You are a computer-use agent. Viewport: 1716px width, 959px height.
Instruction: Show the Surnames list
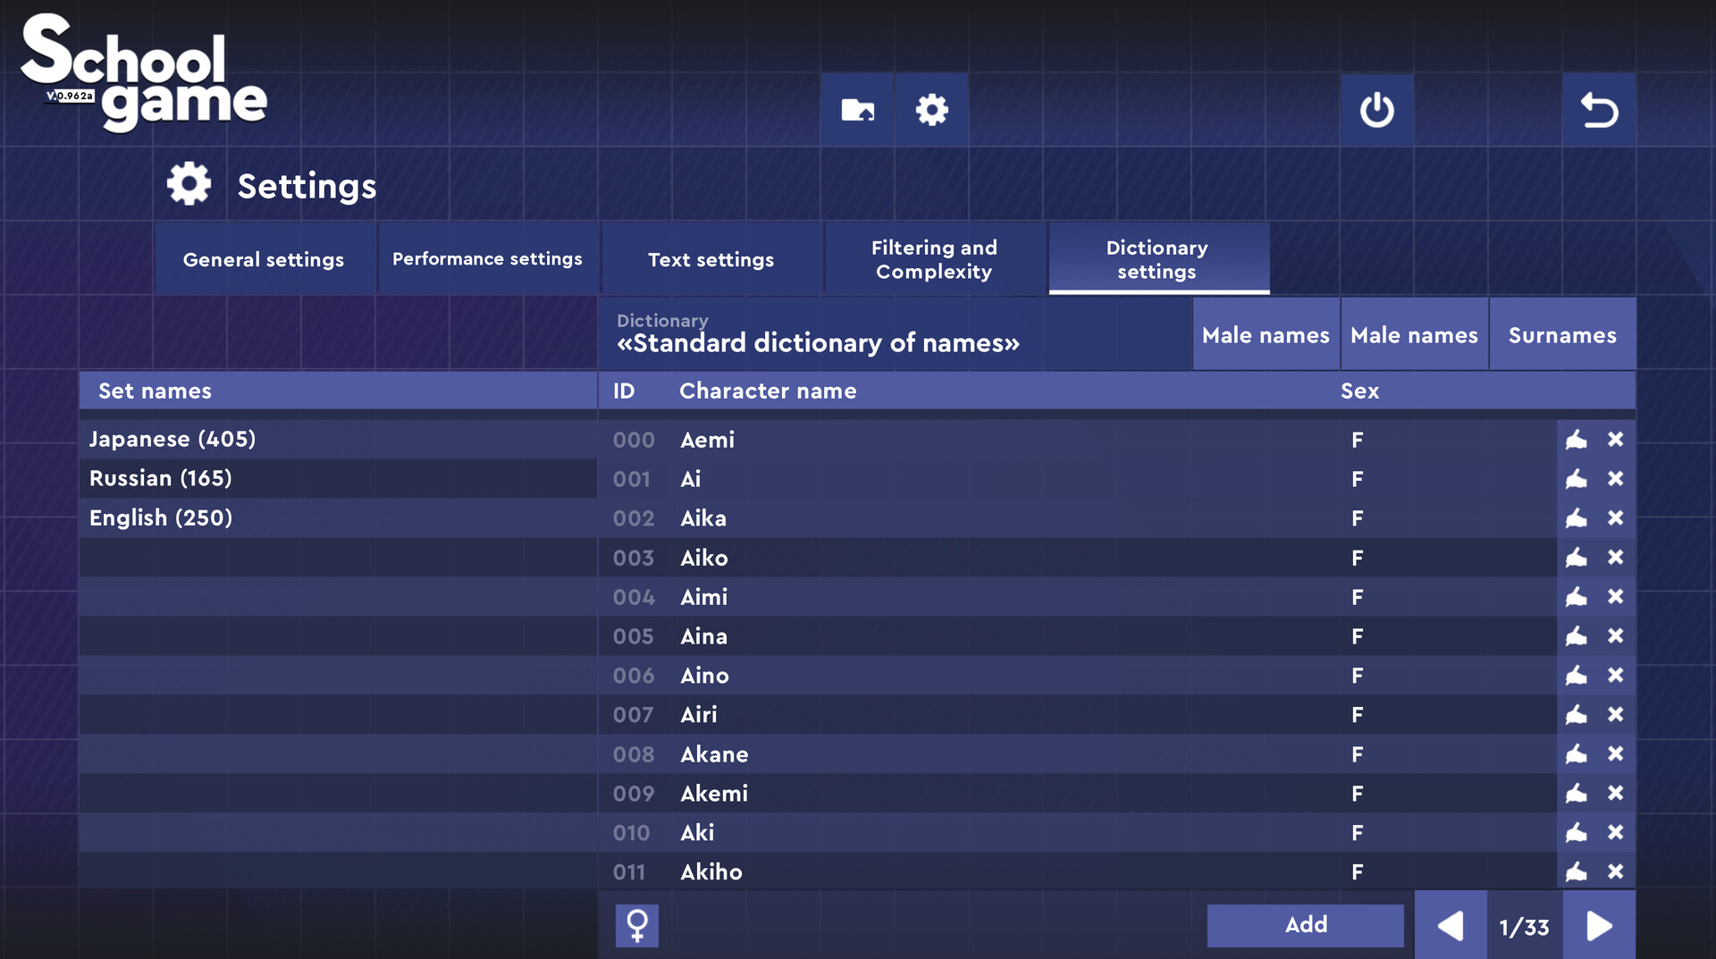coord(1562,335)
